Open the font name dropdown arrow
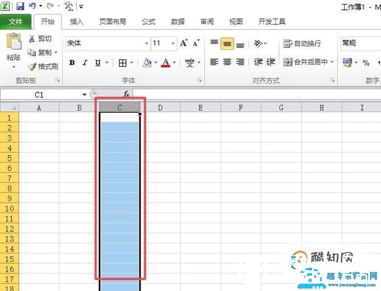The width and height of the screenshot is (381, 291). click(x=147, y=43)
